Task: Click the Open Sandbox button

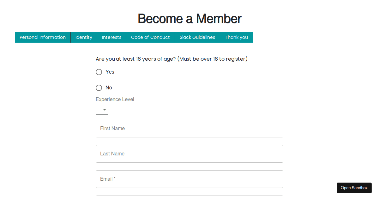Action: click(354, 188)
